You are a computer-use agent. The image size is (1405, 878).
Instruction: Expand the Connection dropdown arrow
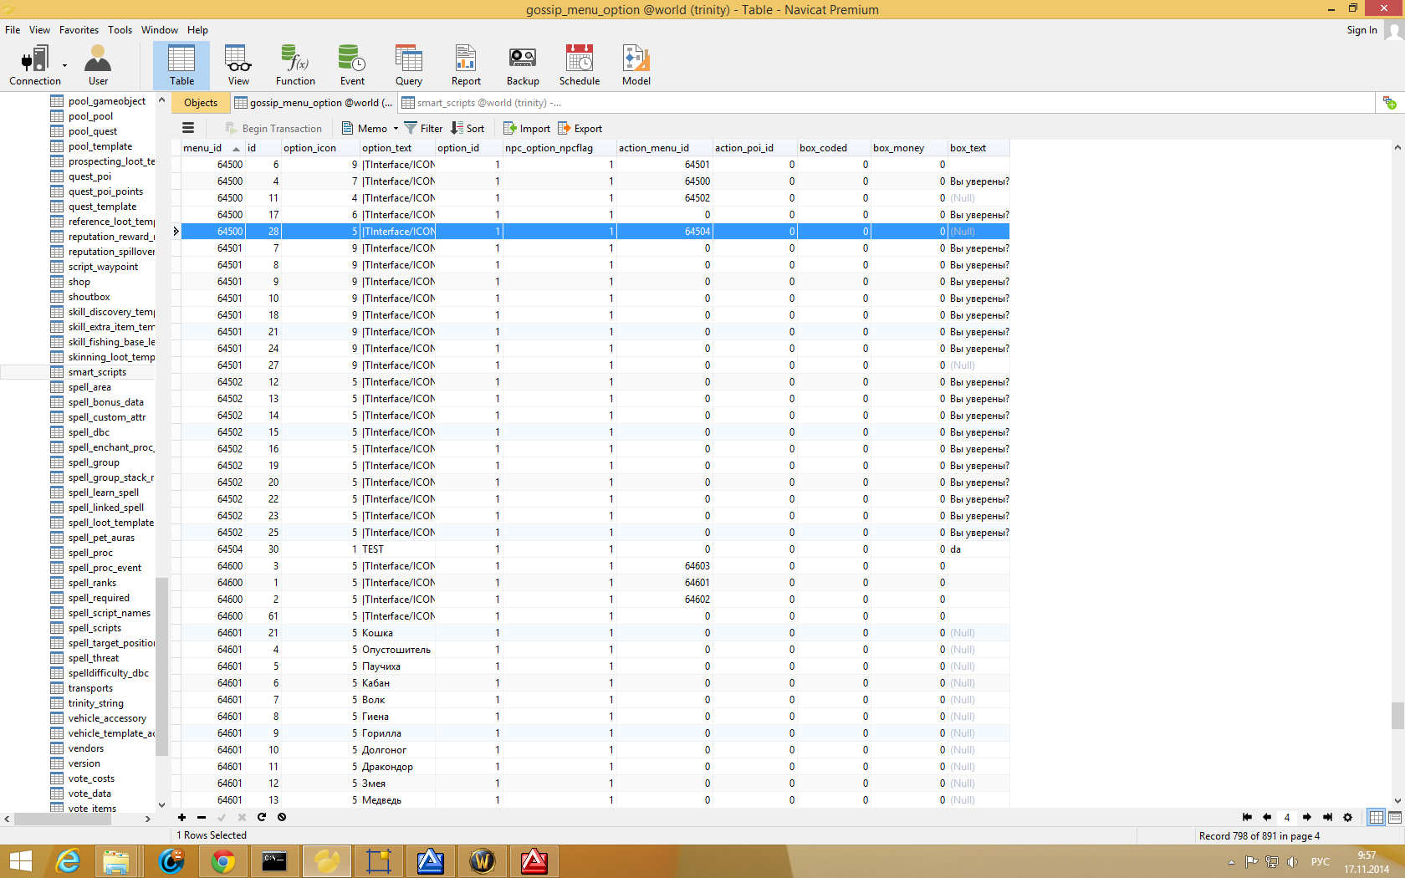tap(64, 65)
